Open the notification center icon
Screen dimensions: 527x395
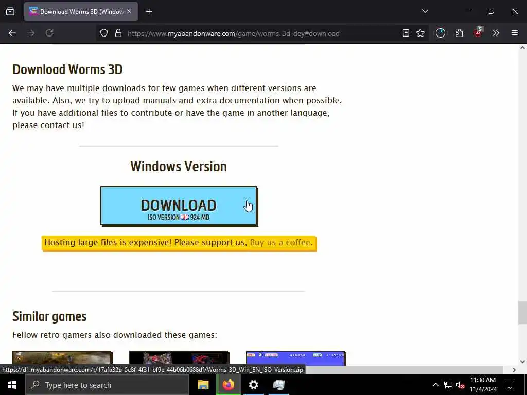click(x=510, y=385)
